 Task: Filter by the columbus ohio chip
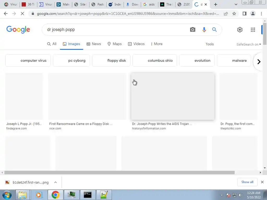pyautogui.click(x=155, y=60)
